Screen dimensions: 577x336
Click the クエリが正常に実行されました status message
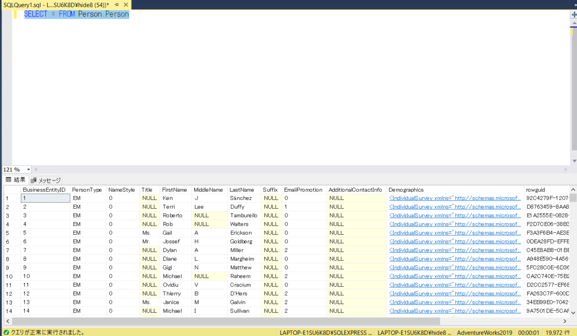(x=48, y=332)
